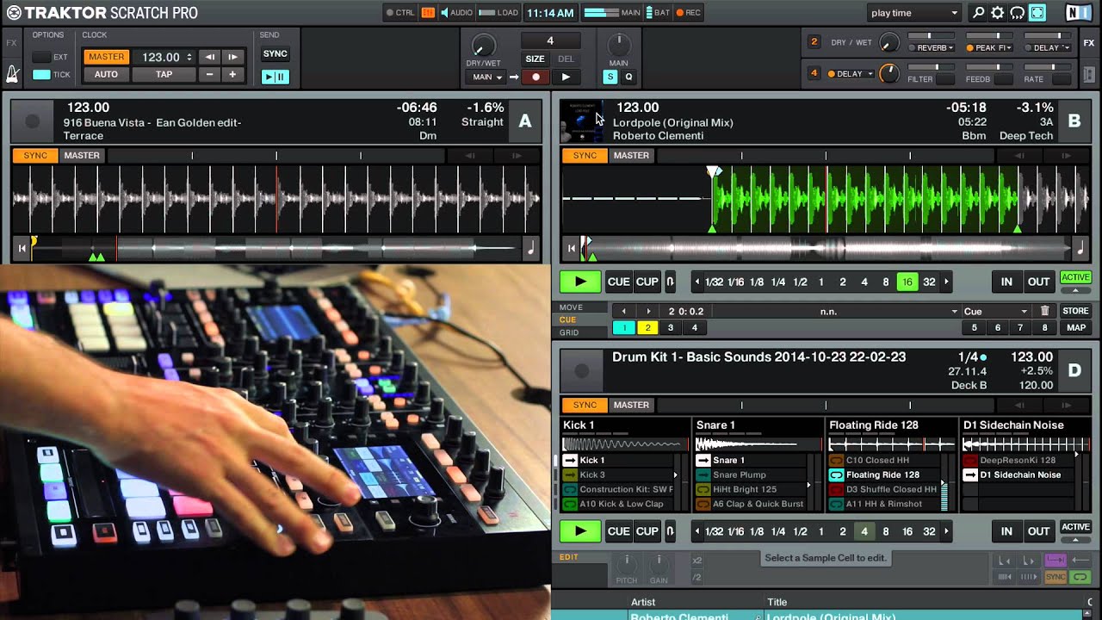Click the loop recorder record button
The width and height of the screenshot is (1102, 620).
[536, 77]
